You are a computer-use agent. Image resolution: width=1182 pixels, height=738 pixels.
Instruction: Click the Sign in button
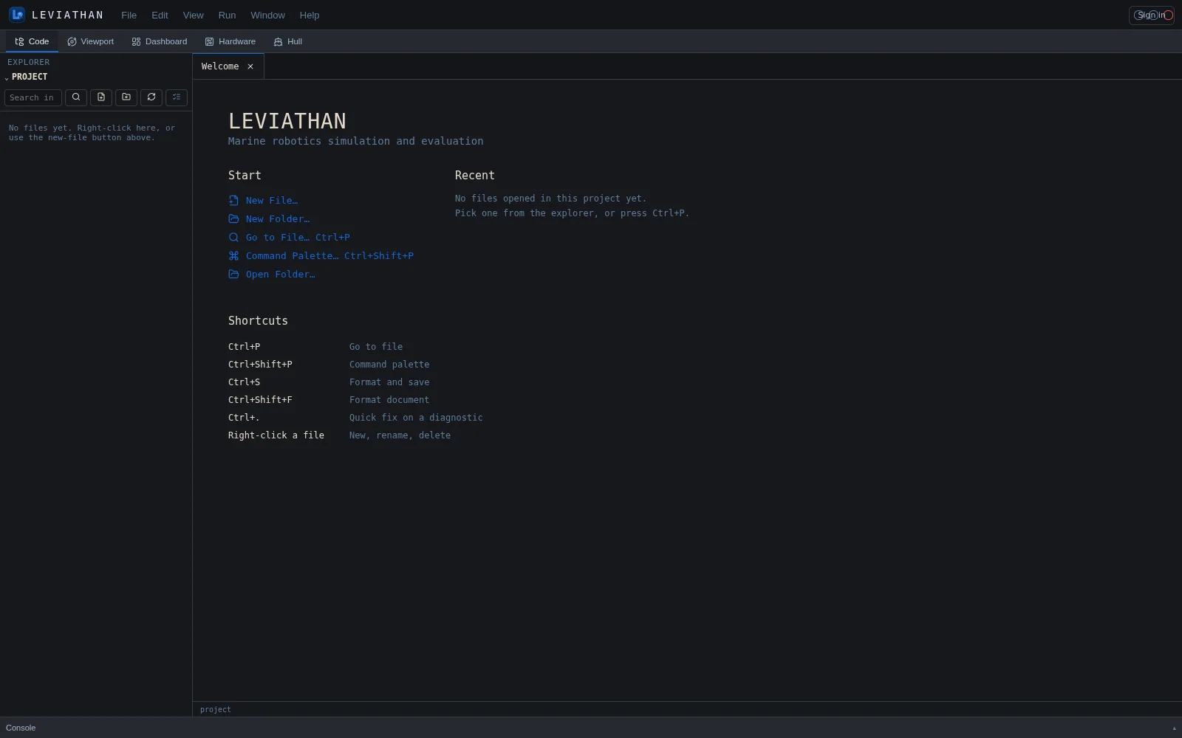click(1151, 15)
